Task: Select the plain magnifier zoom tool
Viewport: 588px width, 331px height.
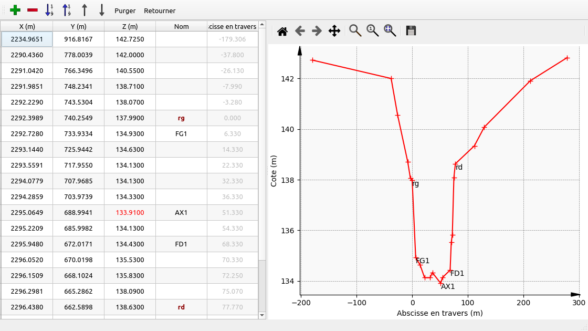Action: click(x=355, y=31)
